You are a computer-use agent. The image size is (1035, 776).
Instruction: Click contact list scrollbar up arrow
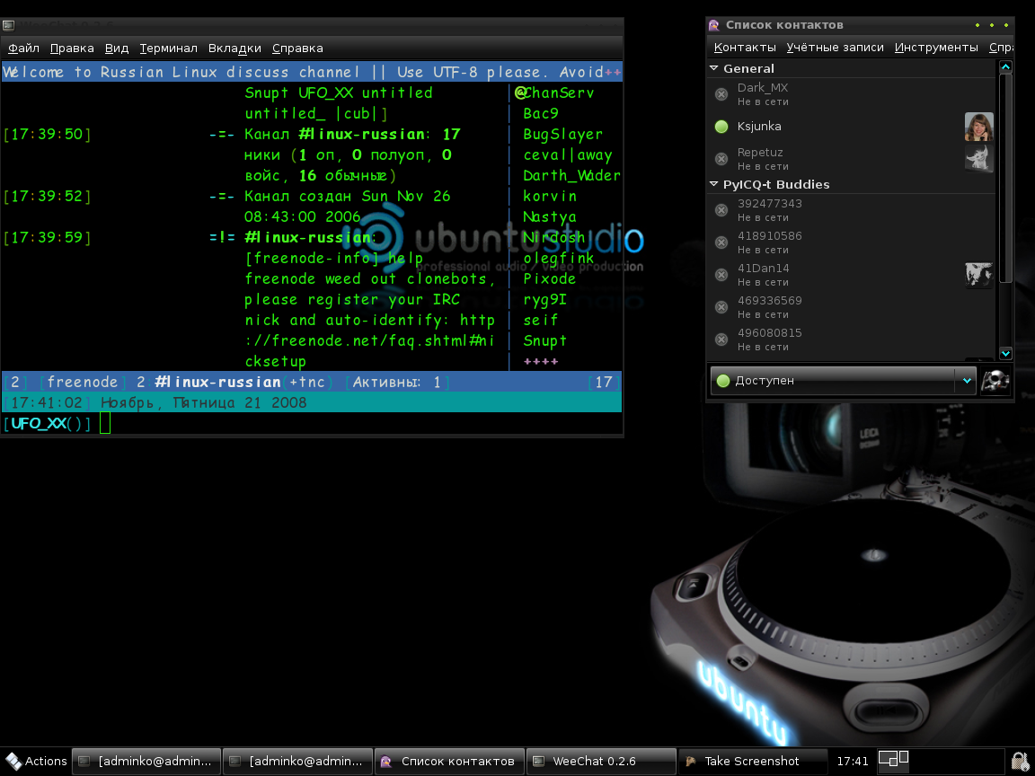(1005, 66)
